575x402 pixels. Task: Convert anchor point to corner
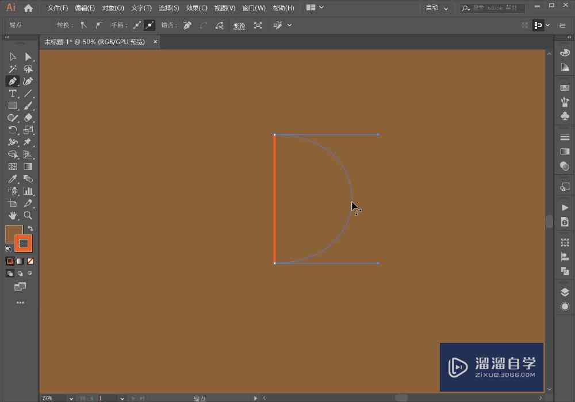[83, 25]
